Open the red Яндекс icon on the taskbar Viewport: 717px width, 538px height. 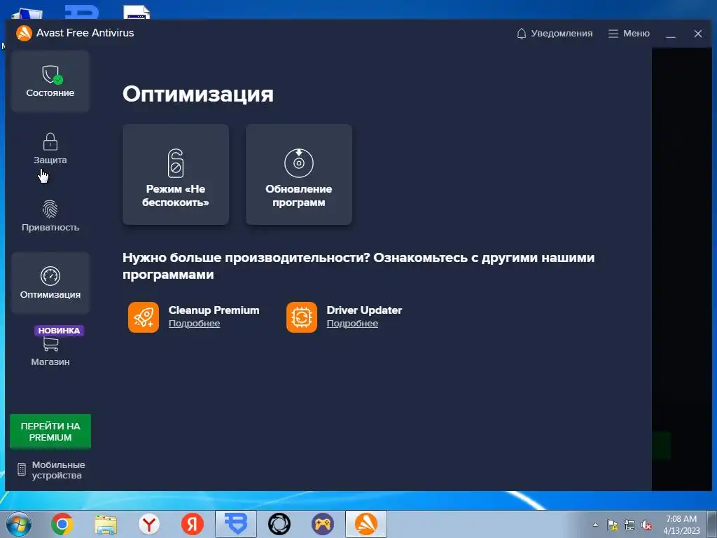[x=193, y=524]
